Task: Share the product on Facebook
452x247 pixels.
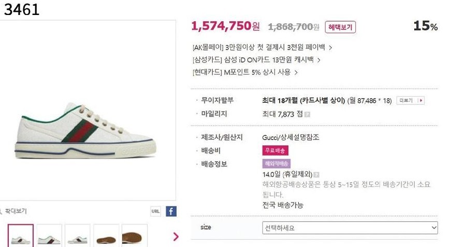Action: tap(171, 211)
